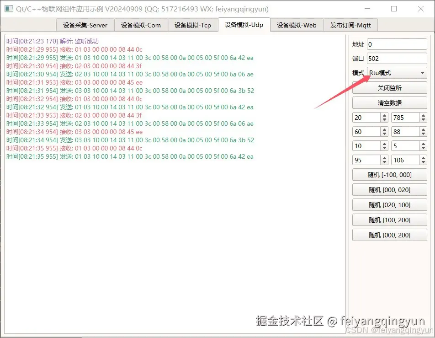Increment the spinbox showing 60
The width and height of the screenshot is (435, 338).
386,129
